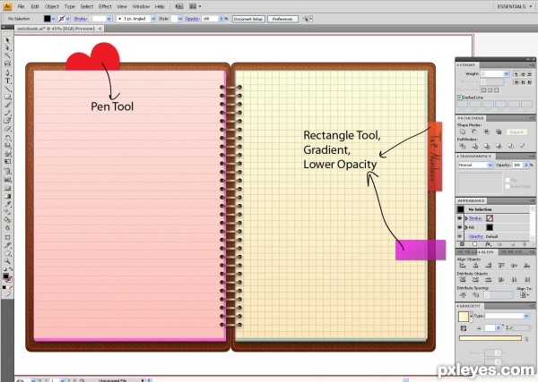Select the Pen tool in toolbox
This screenshot has height=382, width=538.
pyautogui.click(x=7, y=72)
